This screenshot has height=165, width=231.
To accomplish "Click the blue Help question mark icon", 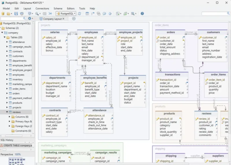I will click(142, 14).
